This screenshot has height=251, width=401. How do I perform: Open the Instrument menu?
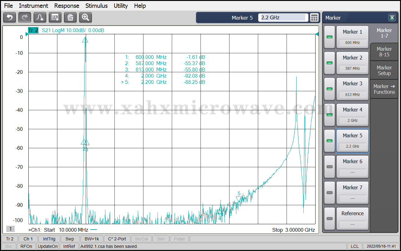(x=33, y=6)
